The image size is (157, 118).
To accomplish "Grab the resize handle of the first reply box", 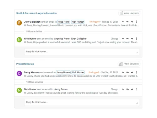I will 137,53.
